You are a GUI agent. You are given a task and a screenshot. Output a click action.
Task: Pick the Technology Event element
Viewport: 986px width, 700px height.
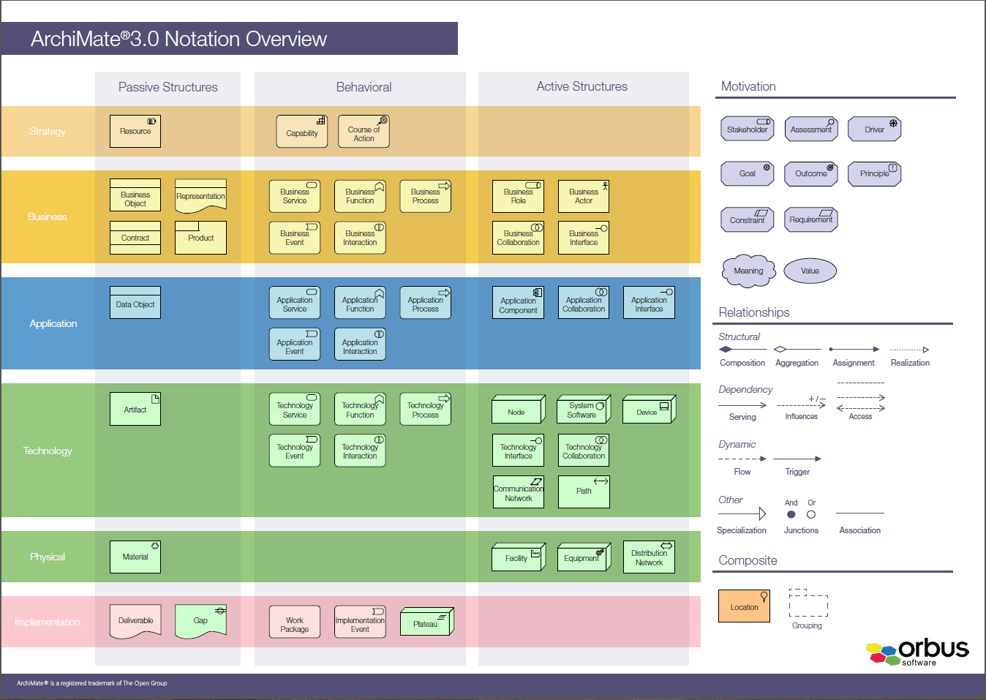point(295,451)
